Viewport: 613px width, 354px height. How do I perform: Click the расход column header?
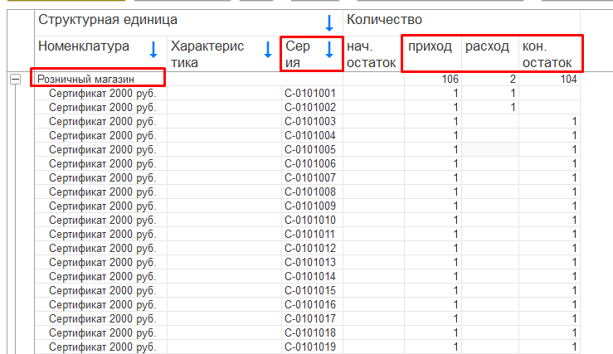tap(490, 54)
